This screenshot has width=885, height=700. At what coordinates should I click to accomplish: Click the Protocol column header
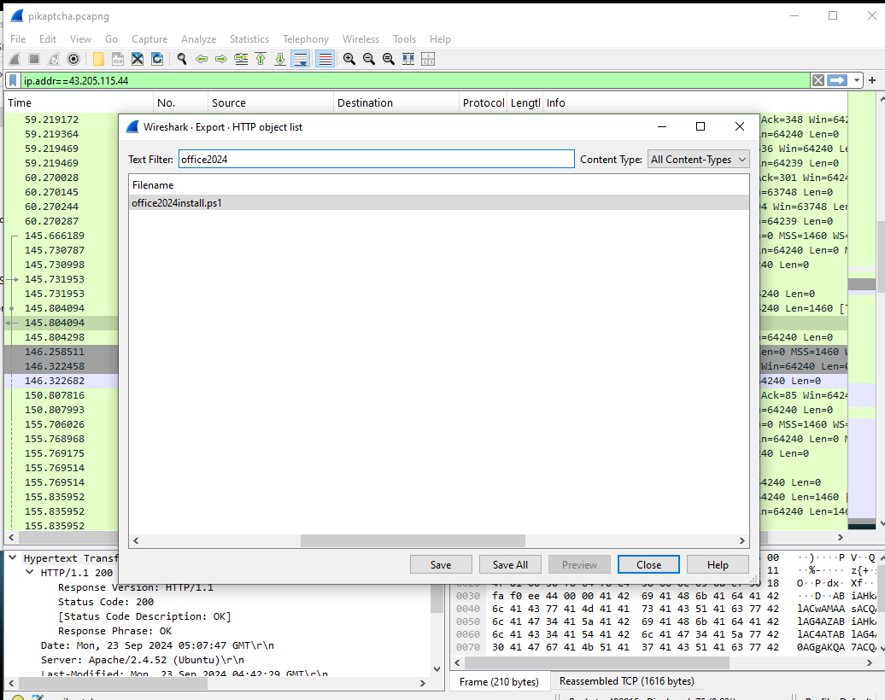484,102
